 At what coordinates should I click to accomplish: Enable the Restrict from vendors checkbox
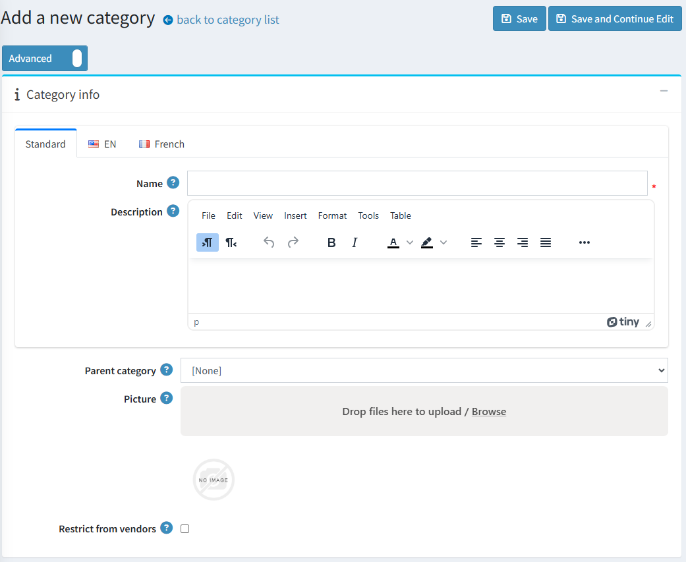point(185,528)
